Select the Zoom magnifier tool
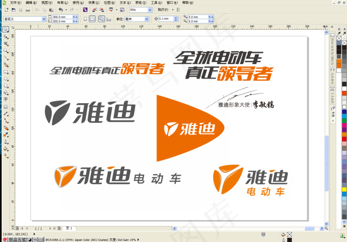Image resolution: width=347 pixels, height=242 pixels. click(x=6, y=51)
